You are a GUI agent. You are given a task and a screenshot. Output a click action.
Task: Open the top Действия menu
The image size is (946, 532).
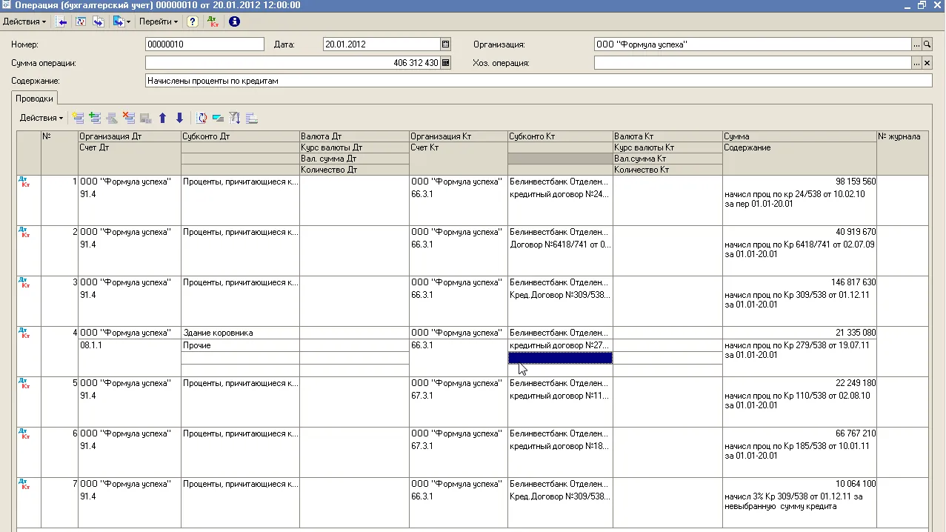[24, 21]
